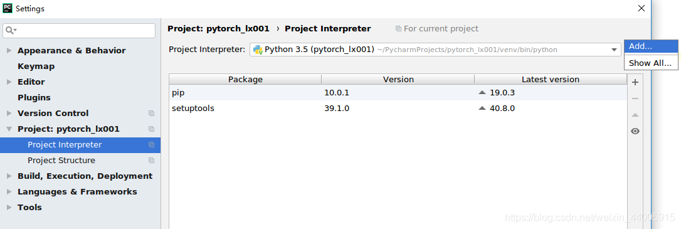Expand Appearance & Behavior section
The image size is (681, 229).
[9, 51]
